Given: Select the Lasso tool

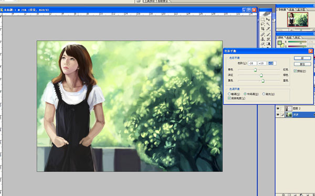Looking at the screenshot, I should click(262, 24).
